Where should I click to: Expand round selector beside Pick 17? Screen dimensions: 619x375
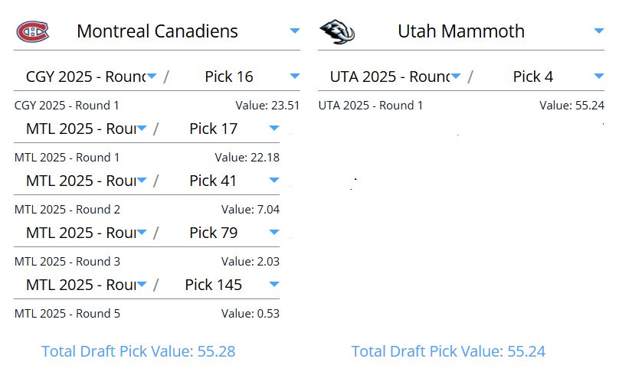click(142, 129)
